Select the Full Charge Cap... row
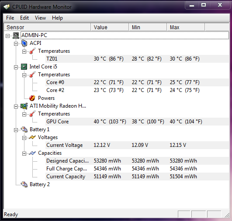The width and height of the screenshot is (232, 221). (x=137, y=169)
